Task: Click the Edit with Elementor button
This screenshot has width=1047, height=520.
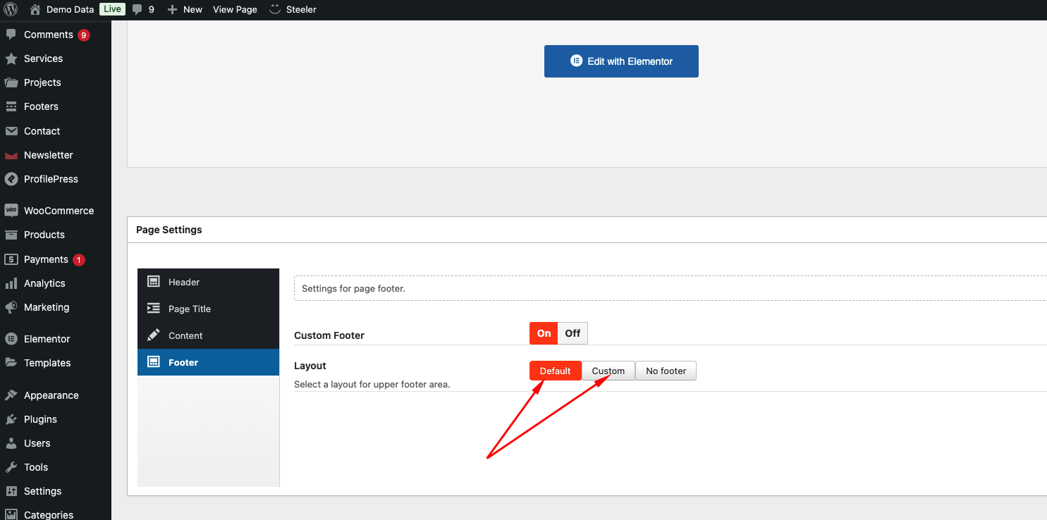Action: pos(621,61)
